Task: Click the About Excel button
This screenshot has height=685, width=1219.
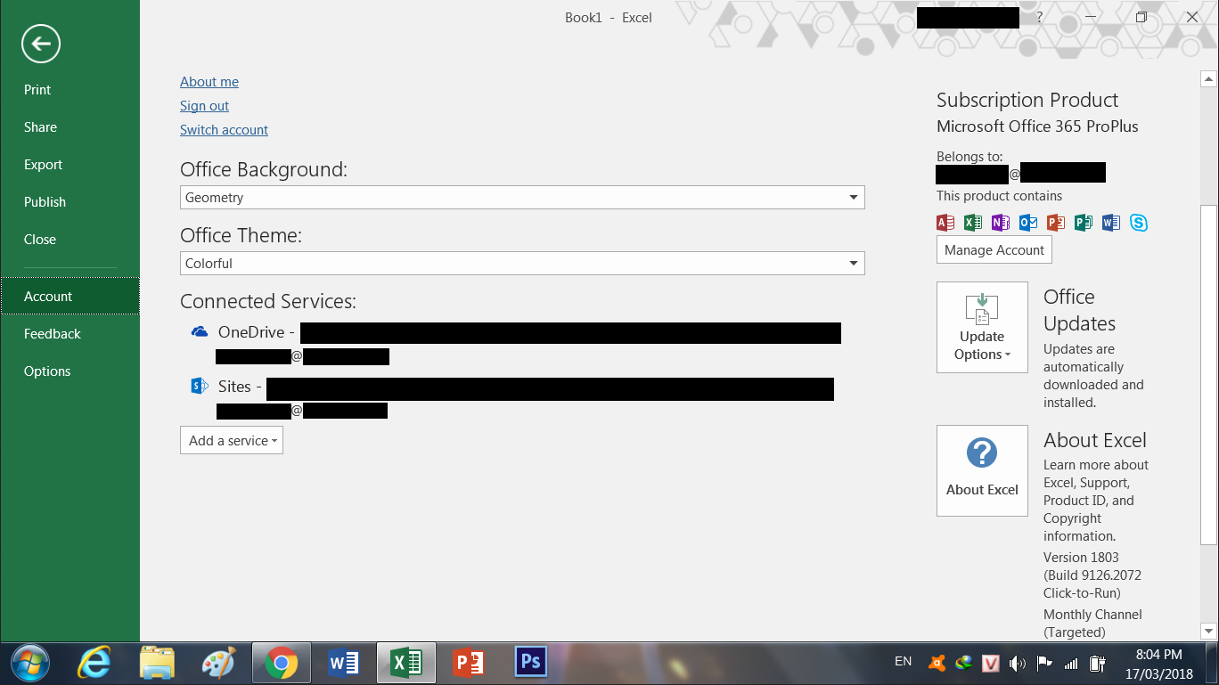Action: click(x=982, y=470)
